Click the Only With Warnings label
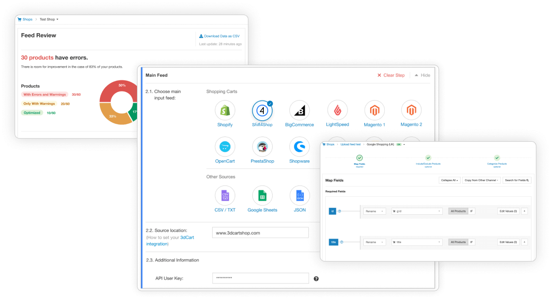The image size is (551, 299). 39,104
